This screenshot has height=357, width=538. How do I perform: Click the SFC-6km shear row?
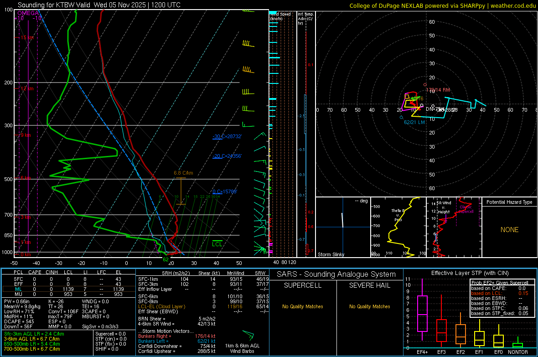click(x=203, y=296)
